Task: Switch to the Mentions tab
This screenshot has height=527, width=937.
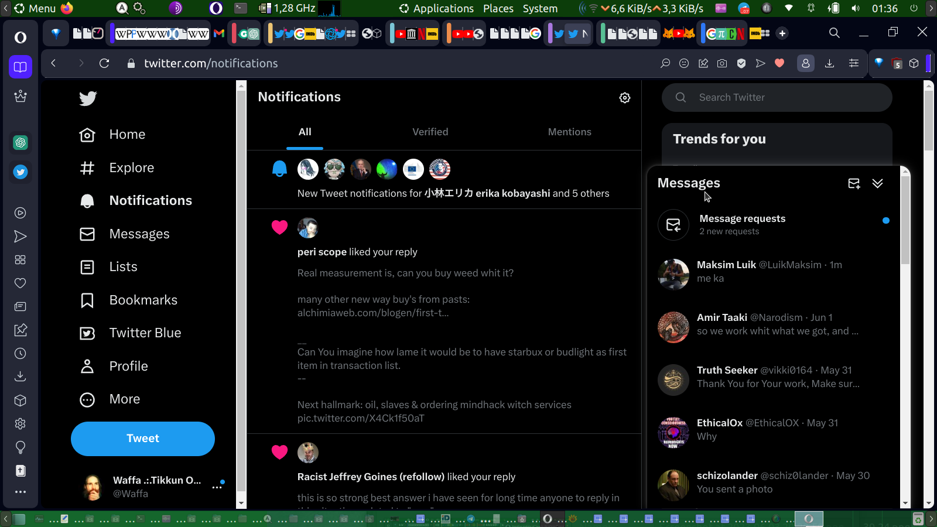Action: (570, 132)
